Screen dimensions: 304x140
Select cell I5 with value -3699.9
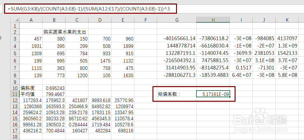pos(241,53)
